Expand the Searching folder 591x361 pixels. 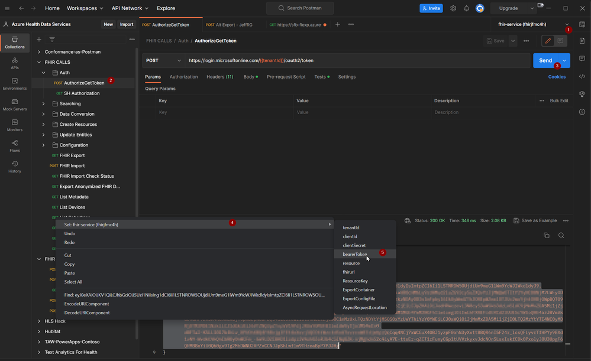tap(43, 103)
